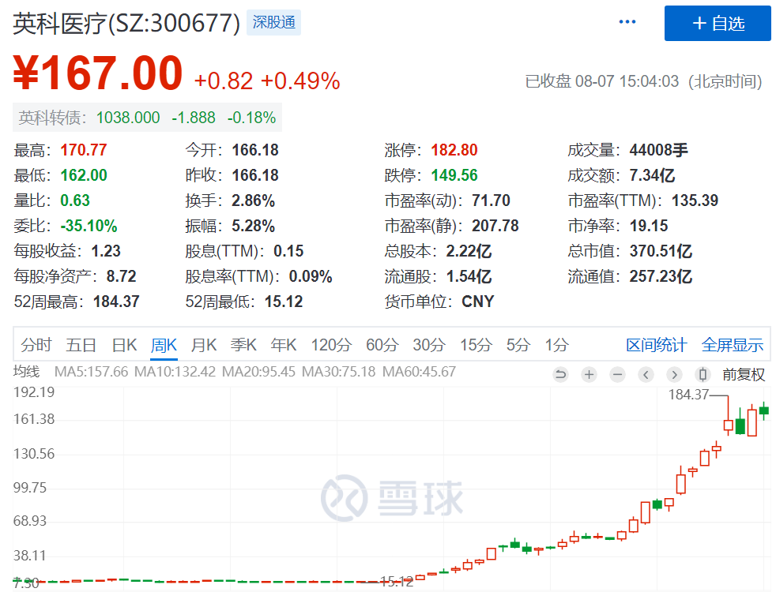Move chart left with the previous arrow
776x592 pixels.
646,375
